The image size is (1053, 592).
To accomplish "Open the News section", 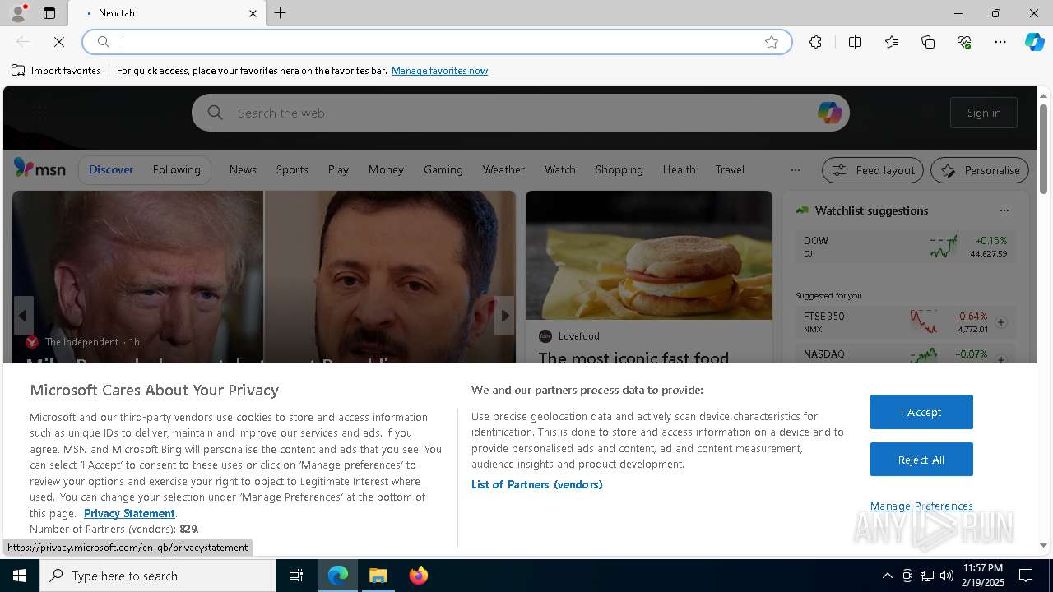I will click(243, 169).
